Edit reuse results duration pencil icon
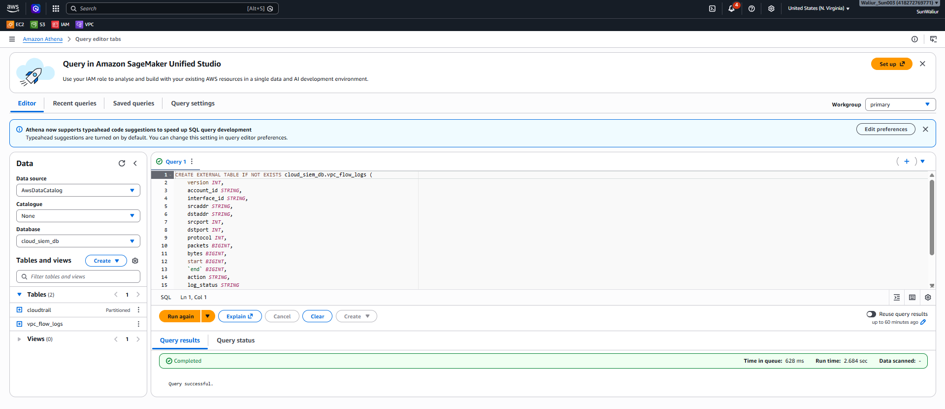The height and width of the screenshot is (409, 945). [x=923, y=322]
